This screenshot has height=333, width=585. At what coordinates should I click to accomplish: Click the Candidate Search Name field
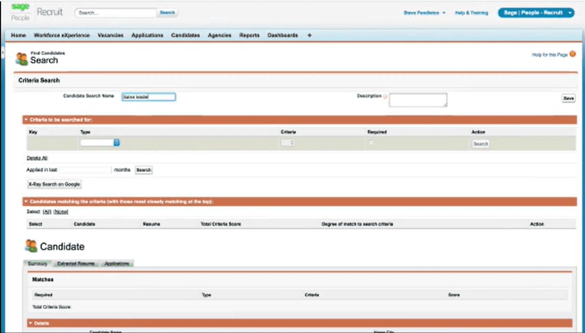pos(148,97)
